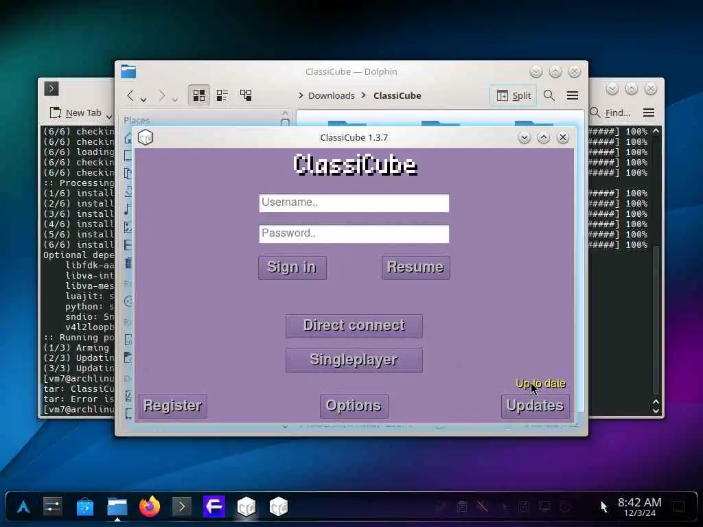Jump Konsole scrollbar to top arrow

click(656, 131)
